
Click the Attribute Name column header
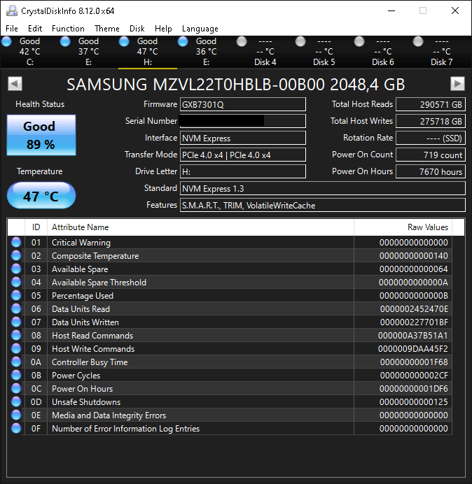200,227
